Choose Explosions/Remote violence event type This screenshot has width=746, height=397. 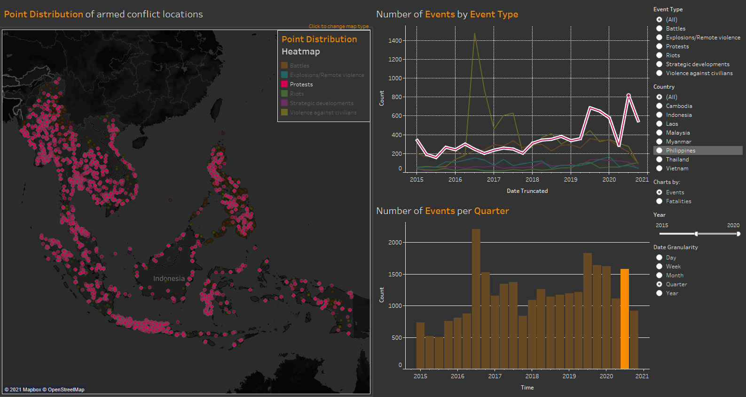(659, 38)
